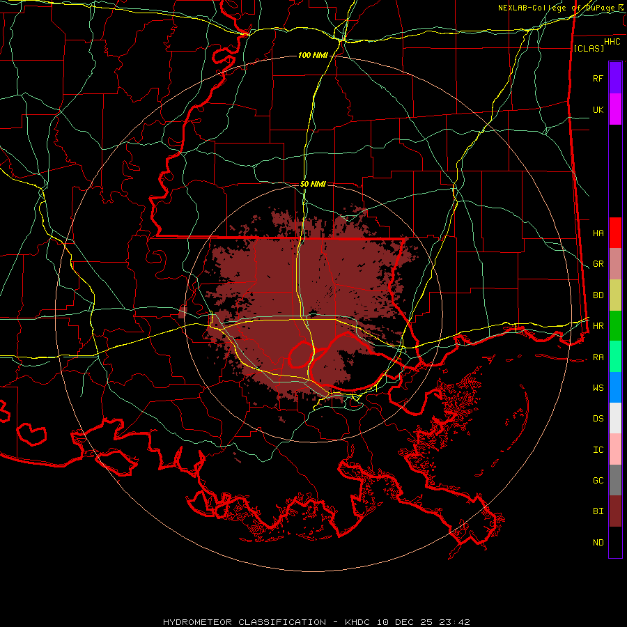Click the ND legend label

point(598,543)
